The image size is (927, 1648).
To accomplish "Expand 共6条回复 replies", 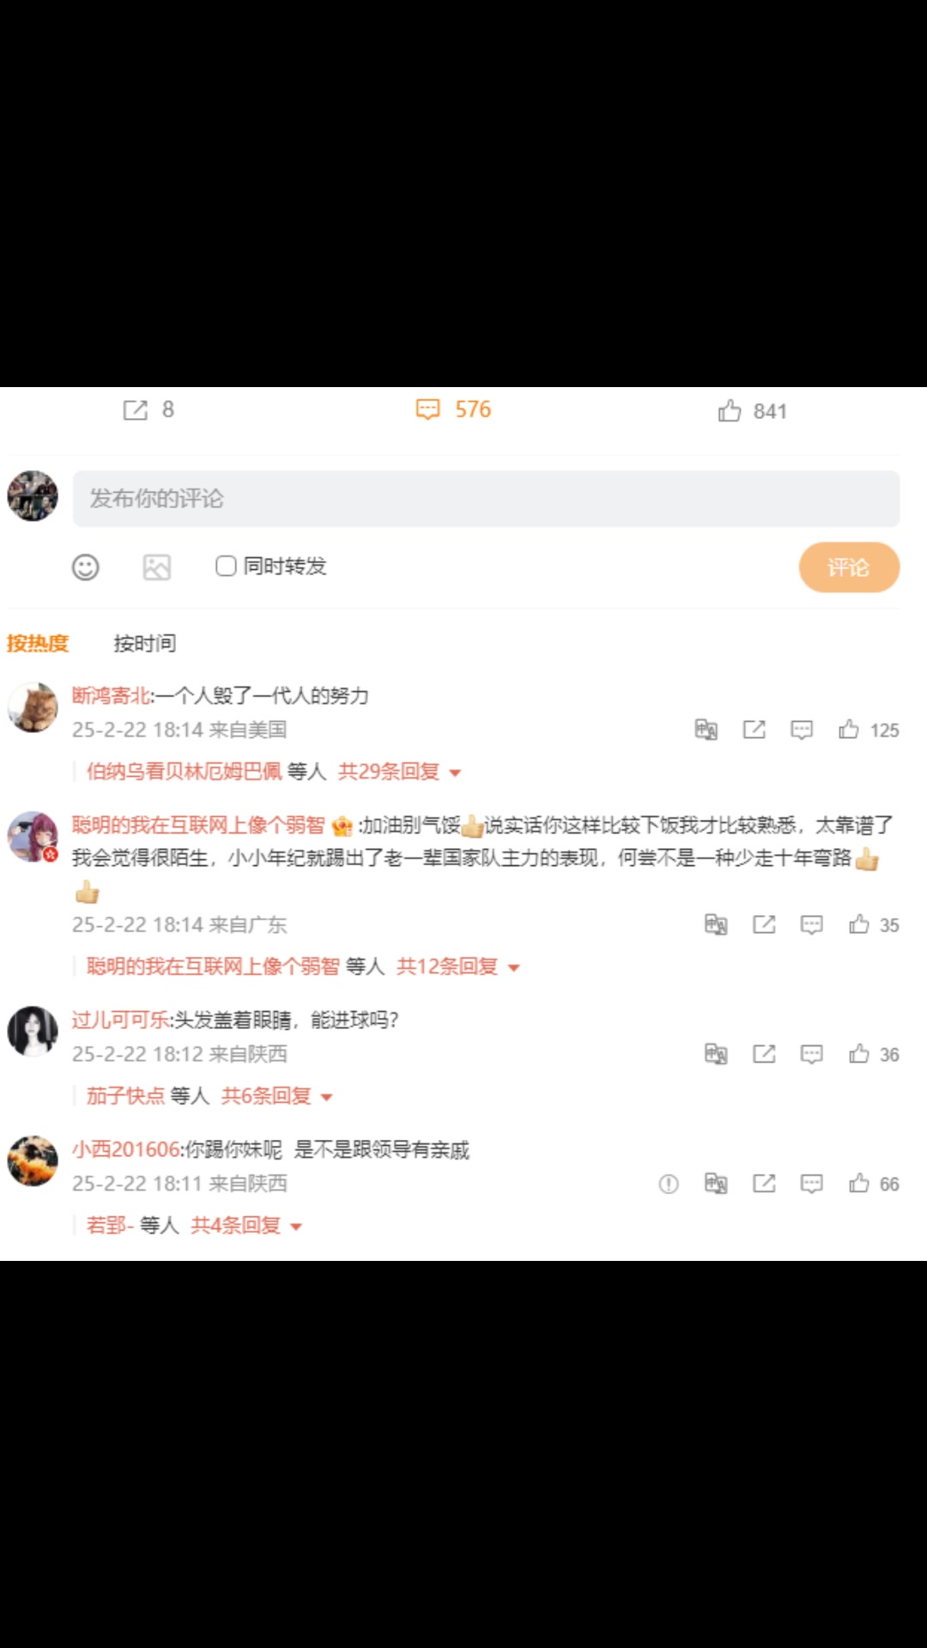I will pyautogui.click(x=277, y=1096).
